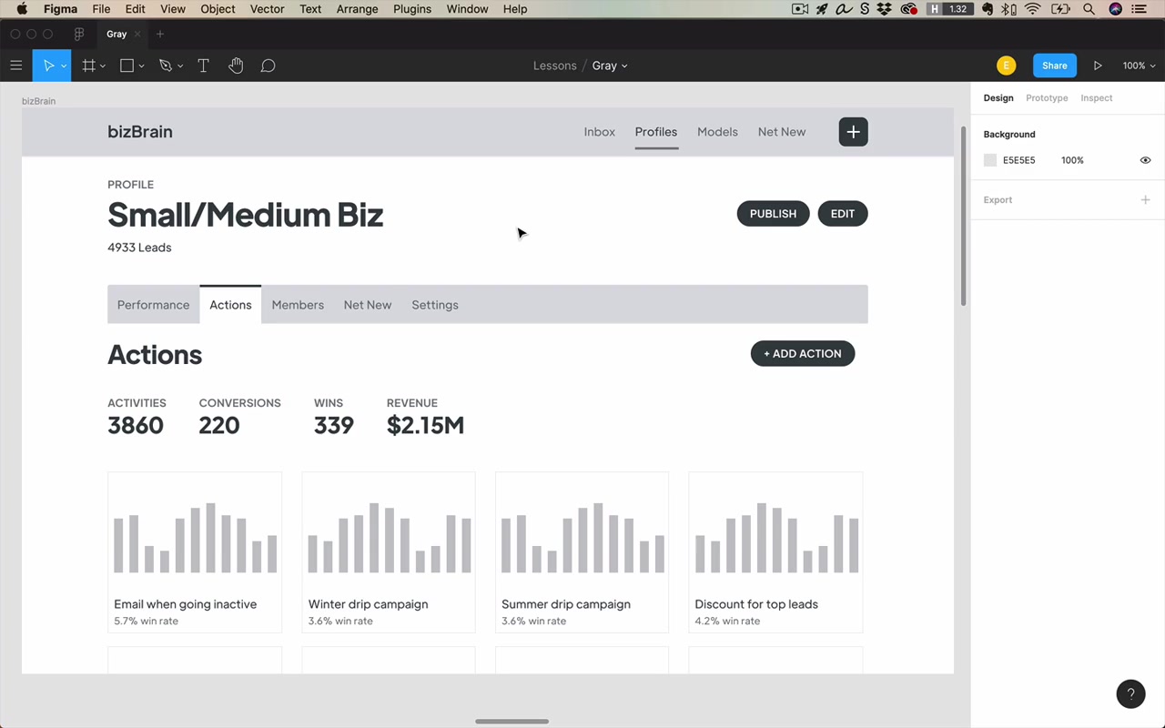Click the + ADD ACTION button
This screenshot has width=1165, height=728.
803,354
